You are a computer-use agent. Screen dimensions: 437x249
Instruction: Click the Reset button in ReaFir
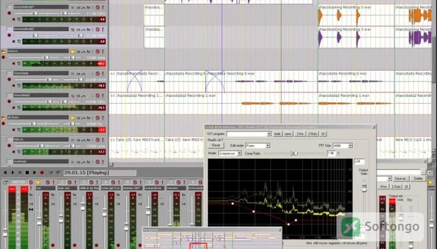tap(216, 145)
